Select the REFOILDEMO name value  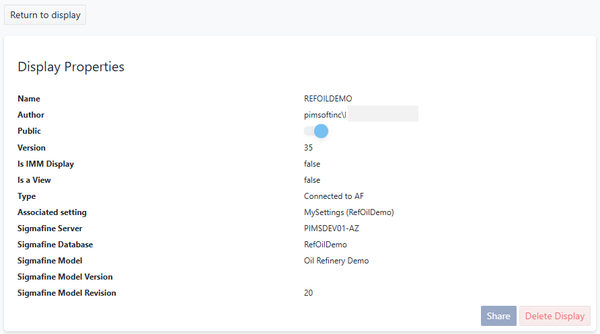click(328, 99)
